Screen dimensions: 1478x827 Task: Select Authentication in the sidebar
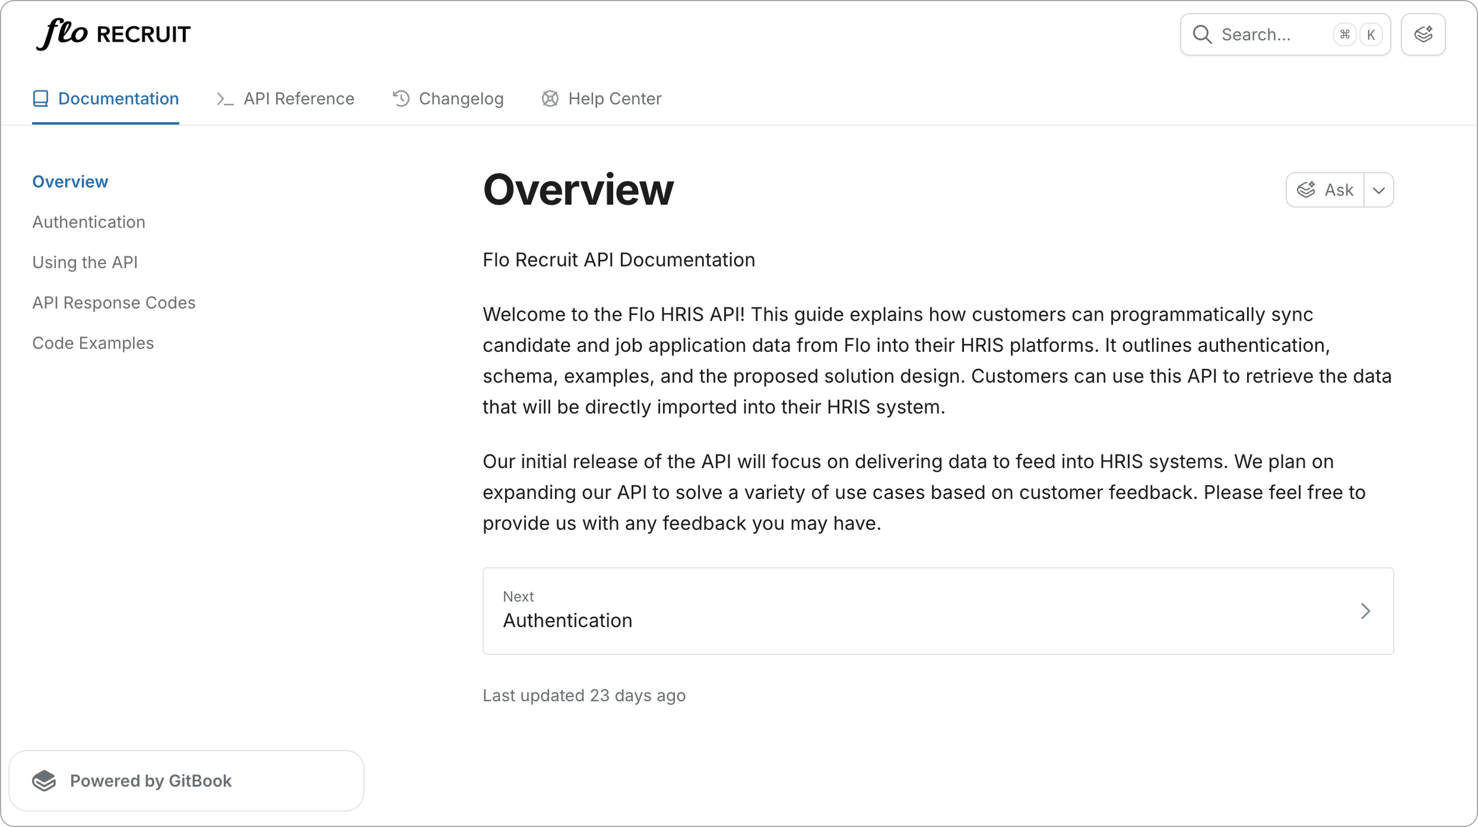point(88,222)
